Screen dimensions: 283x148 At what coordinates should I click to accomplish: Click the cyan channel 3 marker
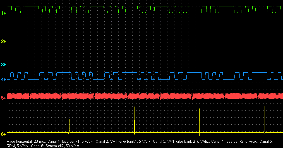[x=3, y=65]
